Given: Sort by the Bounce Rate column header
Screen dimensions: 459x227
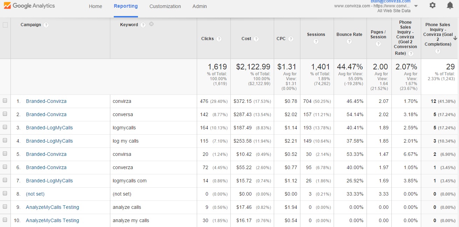Looking at the screenshot, I should click(x=349, y=35).
